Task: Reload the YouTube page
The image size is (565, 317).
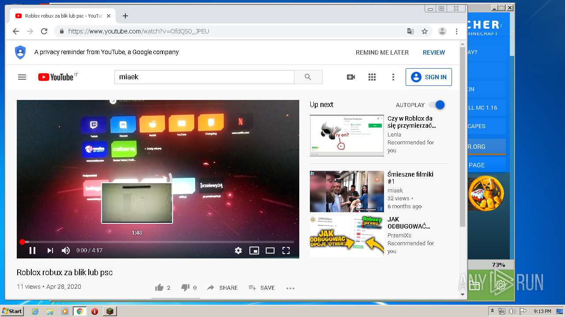Action: (x=44, y=31)
